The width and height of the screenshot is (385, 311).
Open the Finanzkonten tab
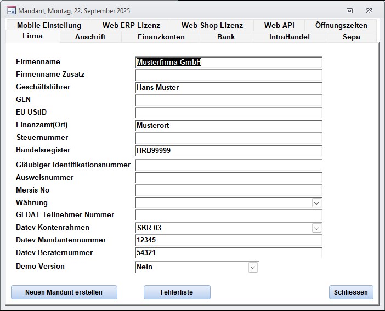pyautogui.click(x=161, y=37)
